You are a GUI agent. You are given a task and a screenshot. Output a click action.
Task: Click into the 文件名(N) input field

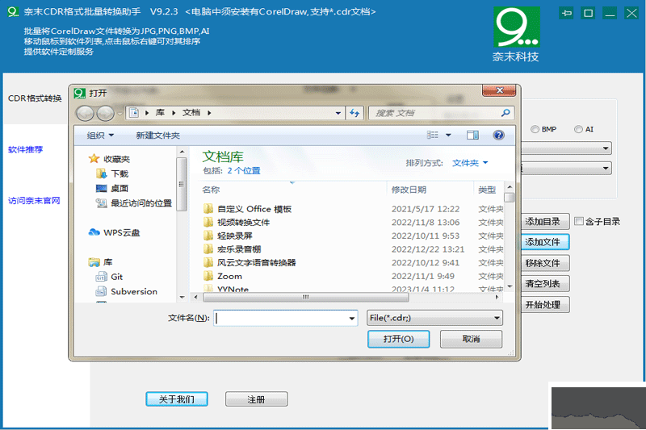point(281,318)
